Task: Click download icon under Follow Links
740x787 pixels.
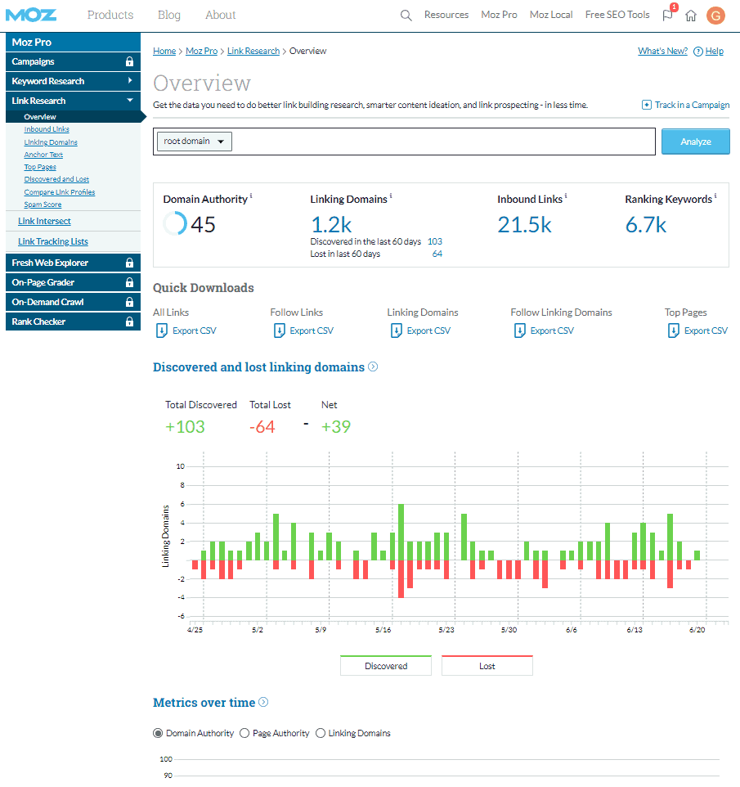Action: 279,331
